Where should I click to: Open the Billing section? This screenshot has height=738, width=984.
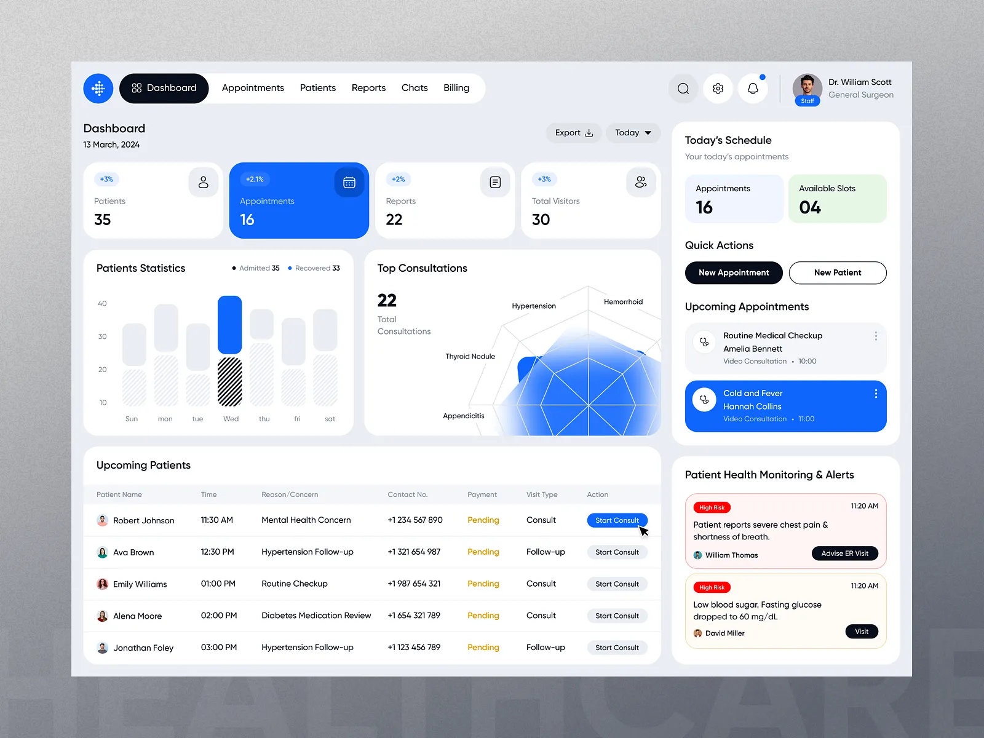(456, 88)
